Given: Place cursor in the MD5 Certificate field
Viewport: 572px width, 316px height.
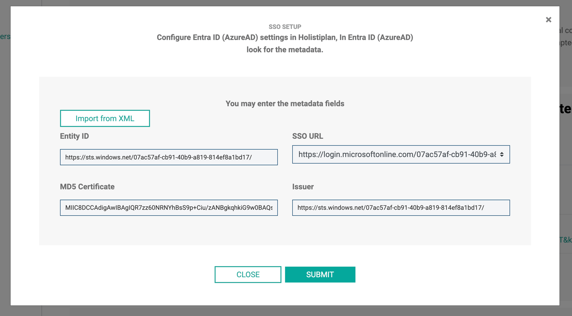Looking at the screenshot, I should point(169,207).
